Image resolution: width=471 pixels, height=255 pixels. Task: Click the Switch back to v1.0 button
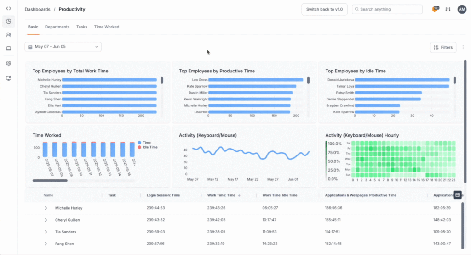pyautogui.click(x=324, y=9)
